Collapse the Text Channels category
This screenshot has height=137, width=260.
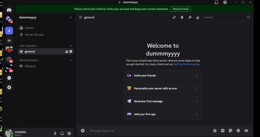click(x=29, y=46)
